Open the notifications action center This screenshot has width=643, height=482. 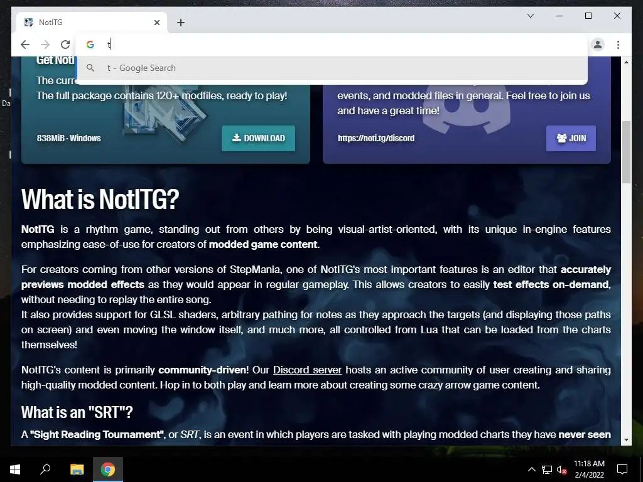click(x=622, y=469)
